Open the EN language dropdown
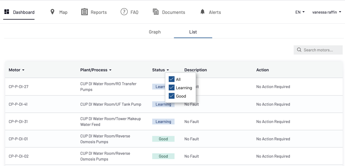Viewport: 345px width, 166px height. click(300, 12)
